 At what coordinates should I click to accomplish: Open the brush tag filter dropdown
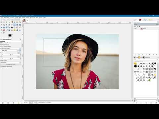tap(146, 59)
